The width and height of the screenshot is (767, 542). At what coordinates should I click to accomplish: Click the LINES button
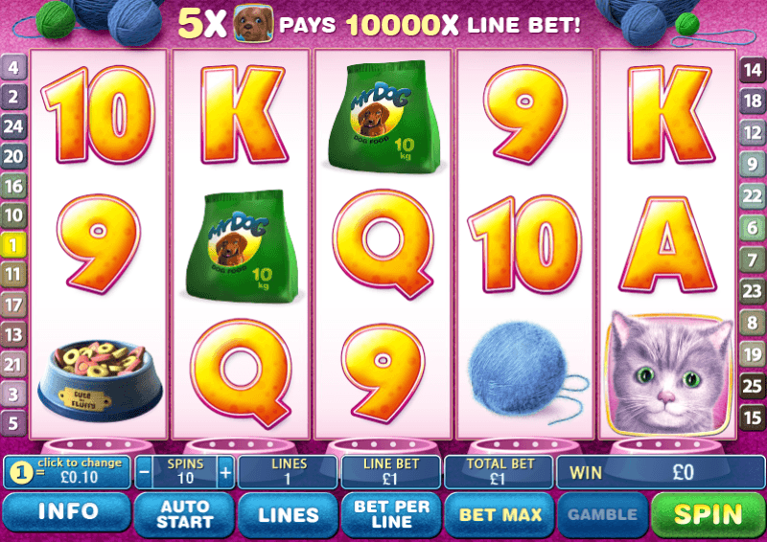pyautogui.click(x=289, y=515)
